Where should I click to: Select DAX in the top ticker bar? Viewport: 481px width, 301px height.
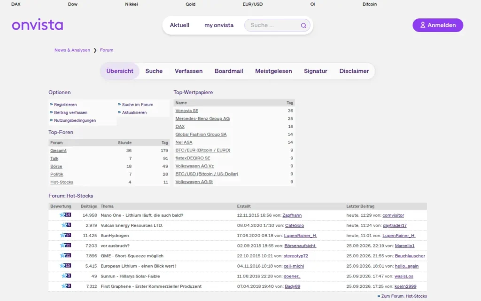[x=16, y=4]
